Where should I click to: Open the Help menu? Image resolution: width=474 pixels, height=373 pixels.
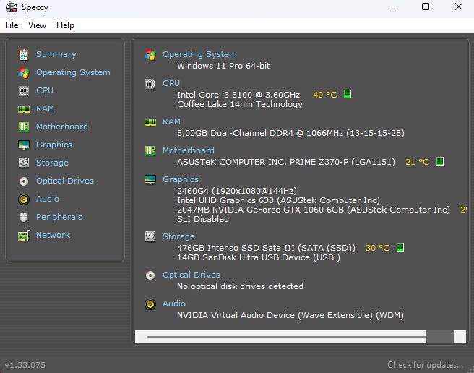(x=65, y=25)
